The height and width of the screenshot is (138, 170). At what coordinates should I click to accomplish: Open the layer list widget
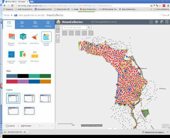tap(157, 22)
